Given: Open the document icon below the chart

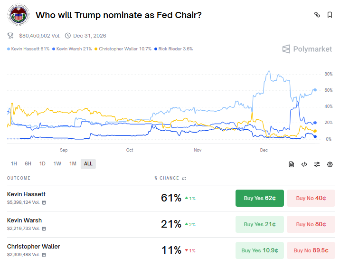Looking at the screenshot, I should coord(292,164).
